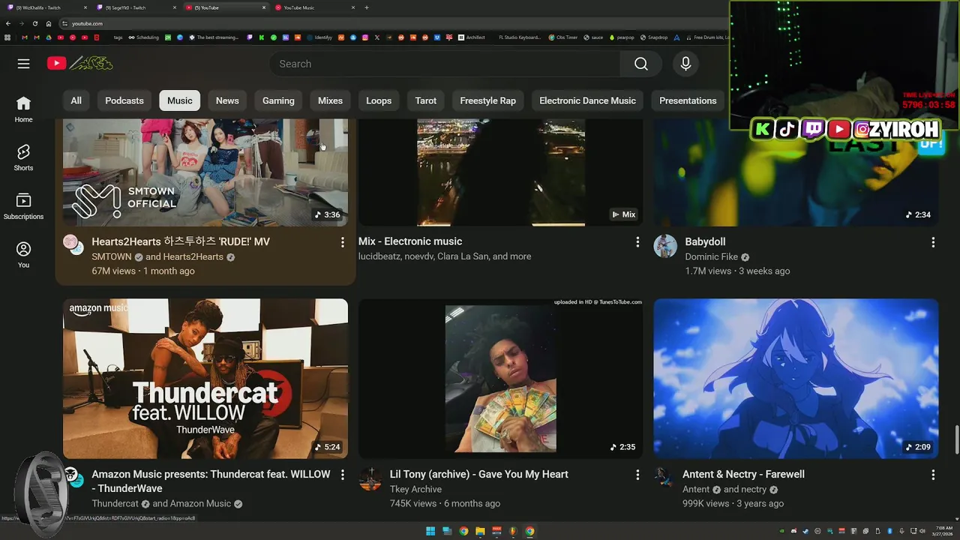This screenshot has height=540, width=960.
Task: Select the Mixes filter chip
Action: [x=330, y=100]
